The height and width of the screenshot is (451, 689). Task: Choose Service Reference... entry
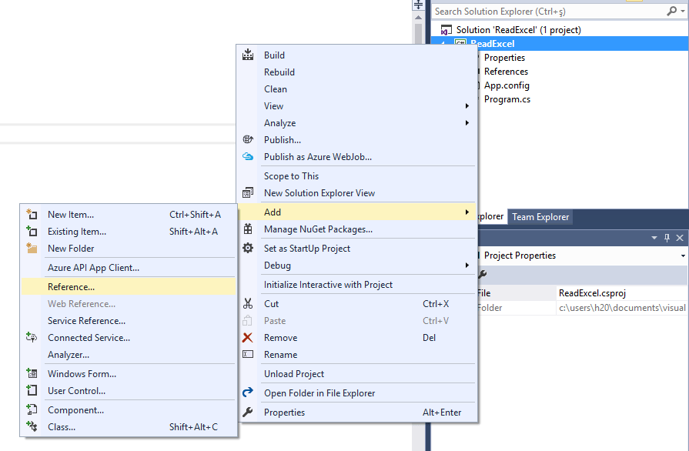(129, 321)
